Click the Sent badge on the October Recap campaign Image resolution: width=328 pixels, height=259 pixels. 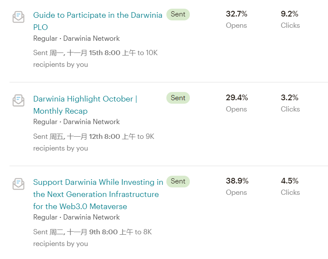178,98
